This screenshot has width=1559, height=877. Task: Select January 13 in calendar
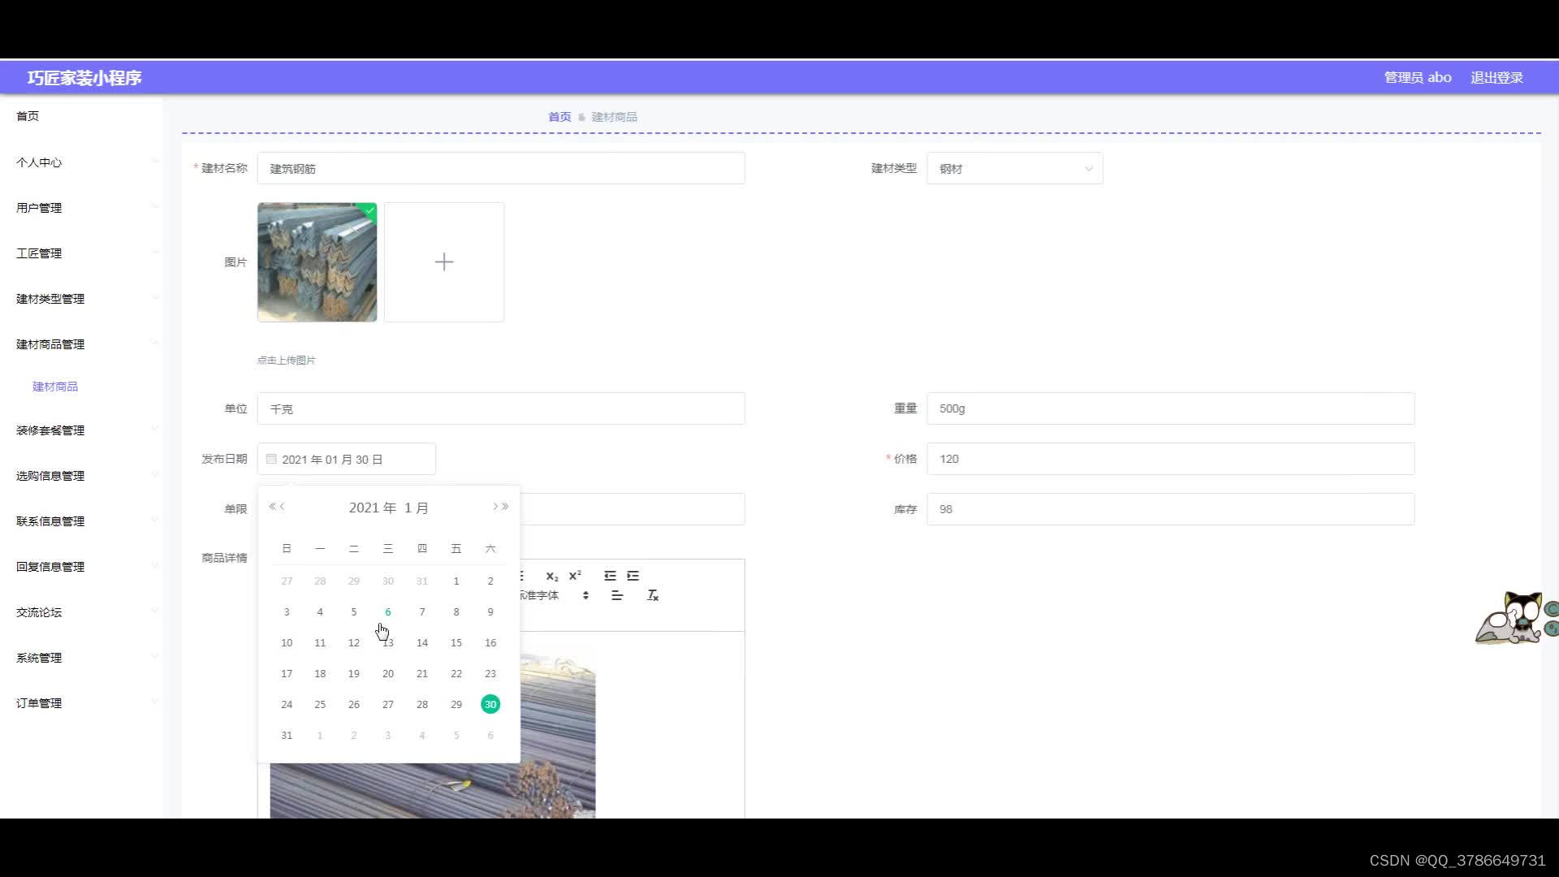point(388,643)
